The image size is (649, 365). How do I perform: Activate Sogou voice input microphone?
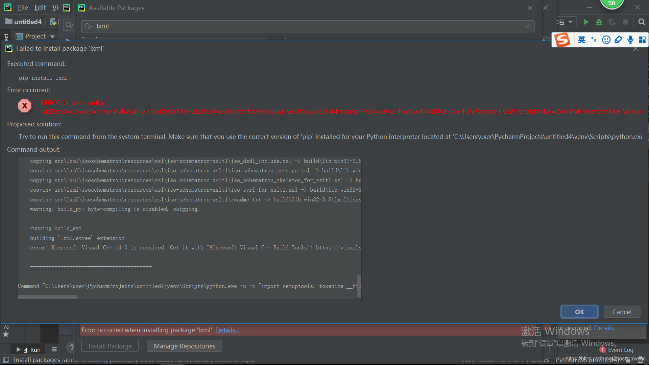pos(630,40)
